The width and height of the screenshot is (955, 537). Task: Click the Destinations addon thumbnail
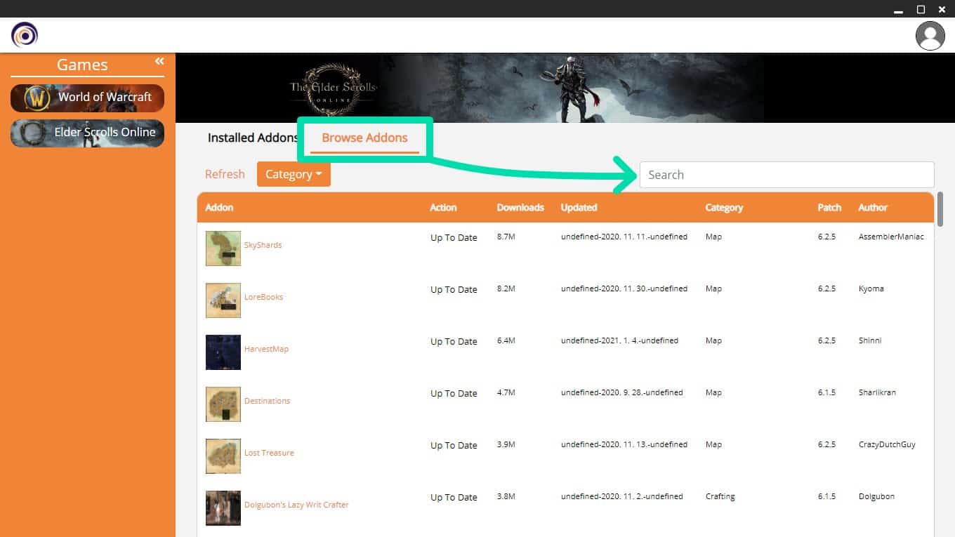[x=223, y=404]
